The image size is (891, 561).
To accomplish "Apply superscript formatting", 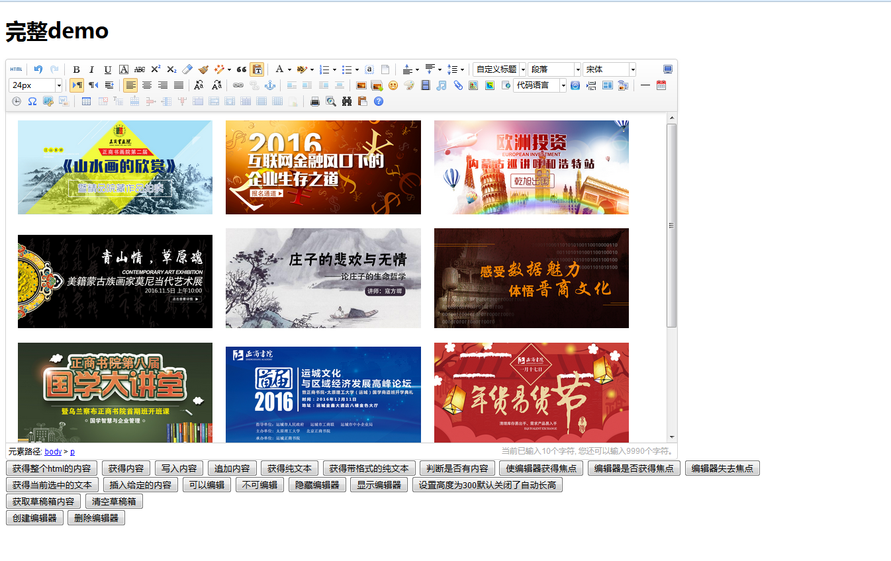I will click(156, 69).
